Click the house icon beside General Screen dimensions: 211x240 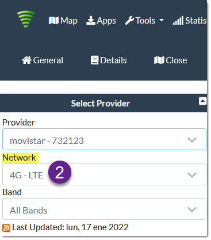[26, 60]
